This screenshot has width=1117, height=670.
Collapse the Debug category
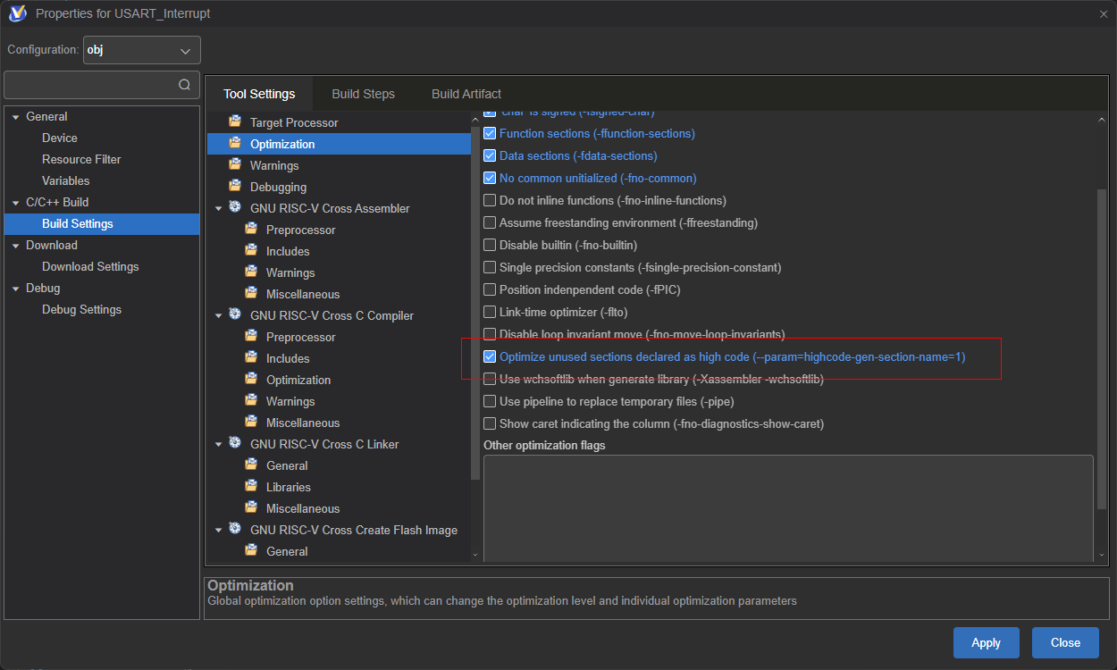click(x=15, y=289)
